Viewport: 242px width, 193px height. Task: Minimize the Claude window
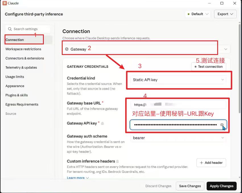[210, 3]
